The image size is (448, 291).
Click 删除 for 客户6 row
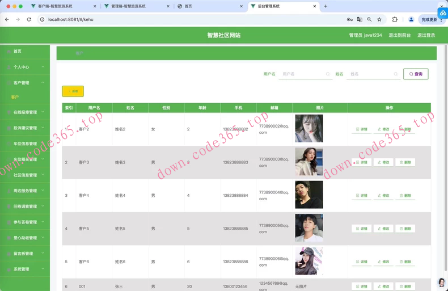pyautogui.click(x=405, y=262)
